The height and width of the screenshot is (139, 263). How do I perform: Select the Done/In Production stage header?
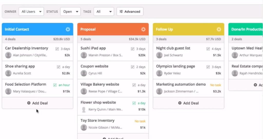pos(246,29)
